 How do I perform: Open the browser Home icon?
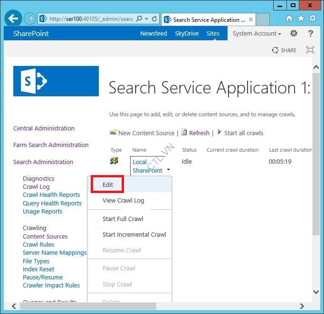coord(289,19)
